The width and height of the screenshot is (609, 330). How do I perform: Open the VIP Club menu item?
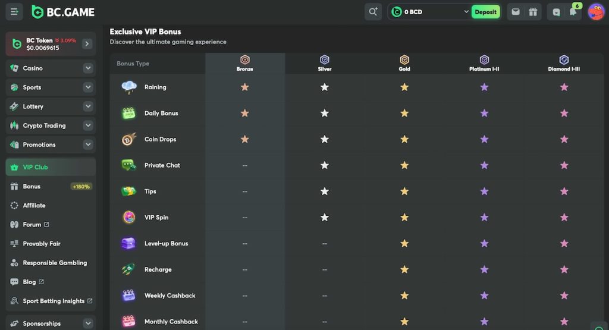click(36, 167)
